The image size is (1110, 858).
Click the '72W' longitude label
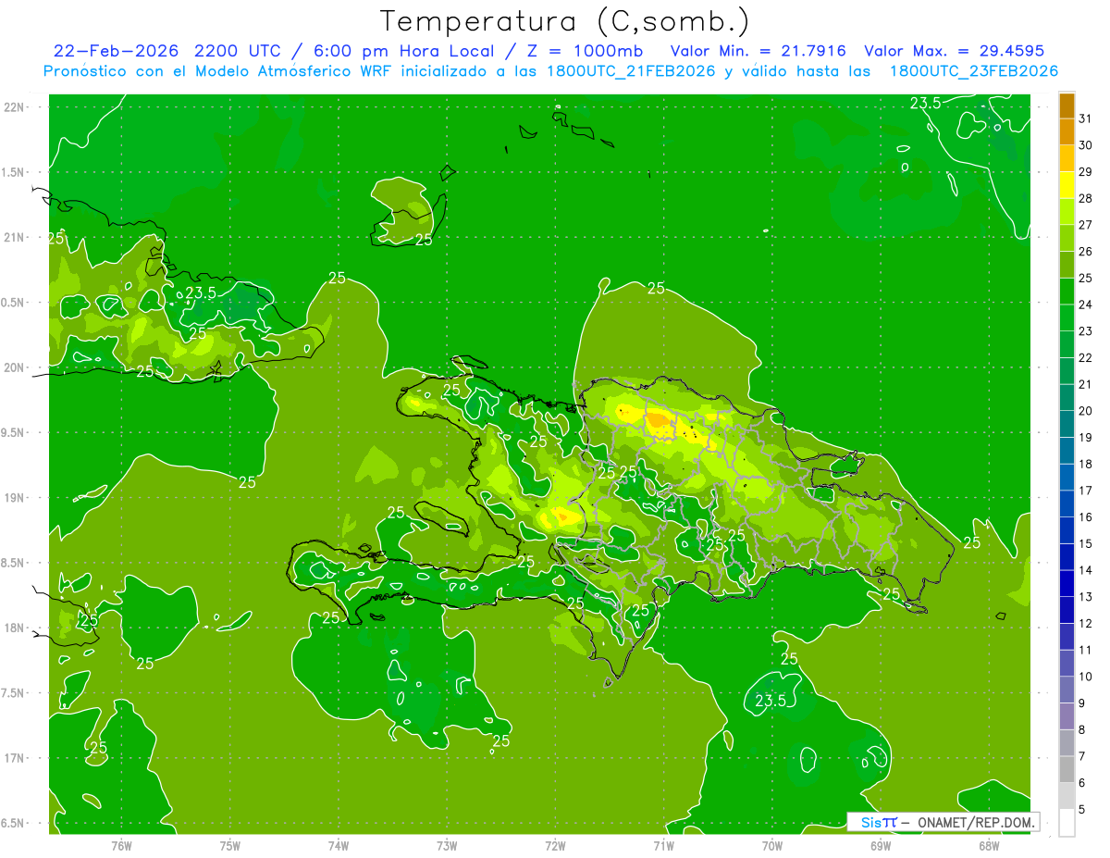(556, 844)
